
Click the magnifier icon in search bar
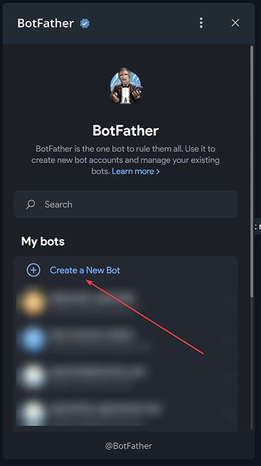(x=30, y=204)
